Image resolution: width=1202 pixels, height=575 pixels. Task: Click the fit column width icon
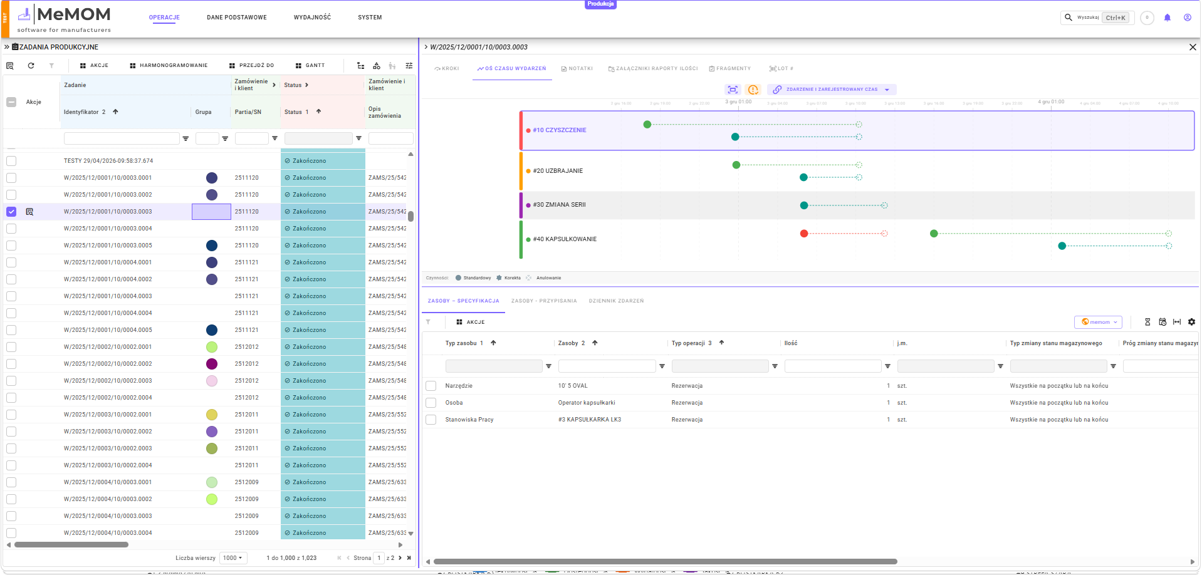(x=1177, y=322)
